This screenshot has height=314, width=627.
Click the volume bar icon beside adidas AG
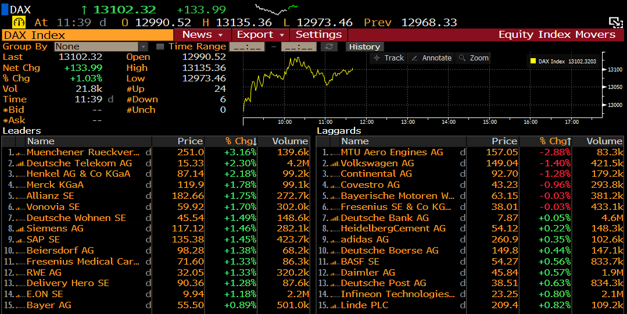[334, 240]
